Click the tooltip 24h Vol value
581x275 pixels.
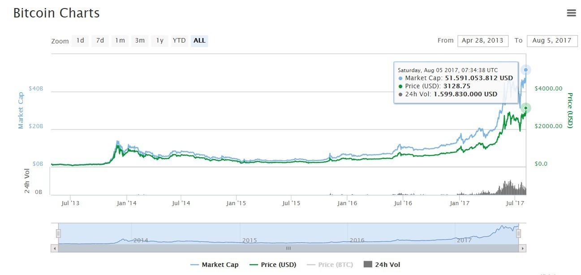click(465, 94)
